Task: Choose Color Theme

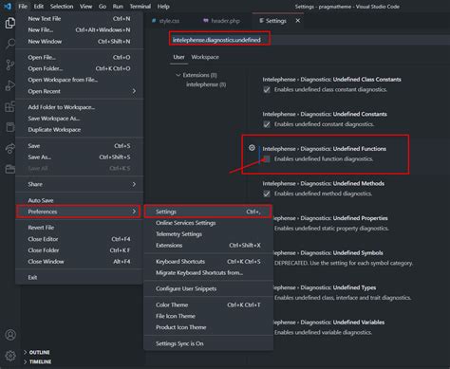Action: (x=209, y=305)
